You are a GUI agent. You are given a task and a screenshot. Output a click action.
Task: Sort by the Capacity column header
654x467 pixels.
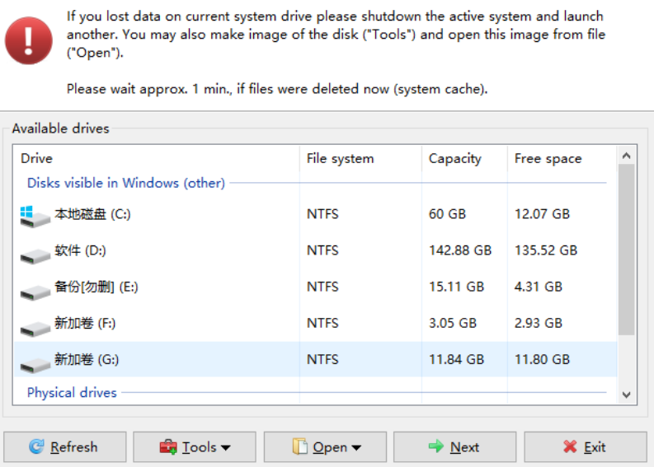tap(464, 158)
